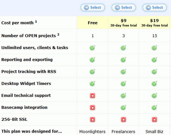171x135 pixels.
Task: Select the Free plan button
Action: [x=93, y=8]
